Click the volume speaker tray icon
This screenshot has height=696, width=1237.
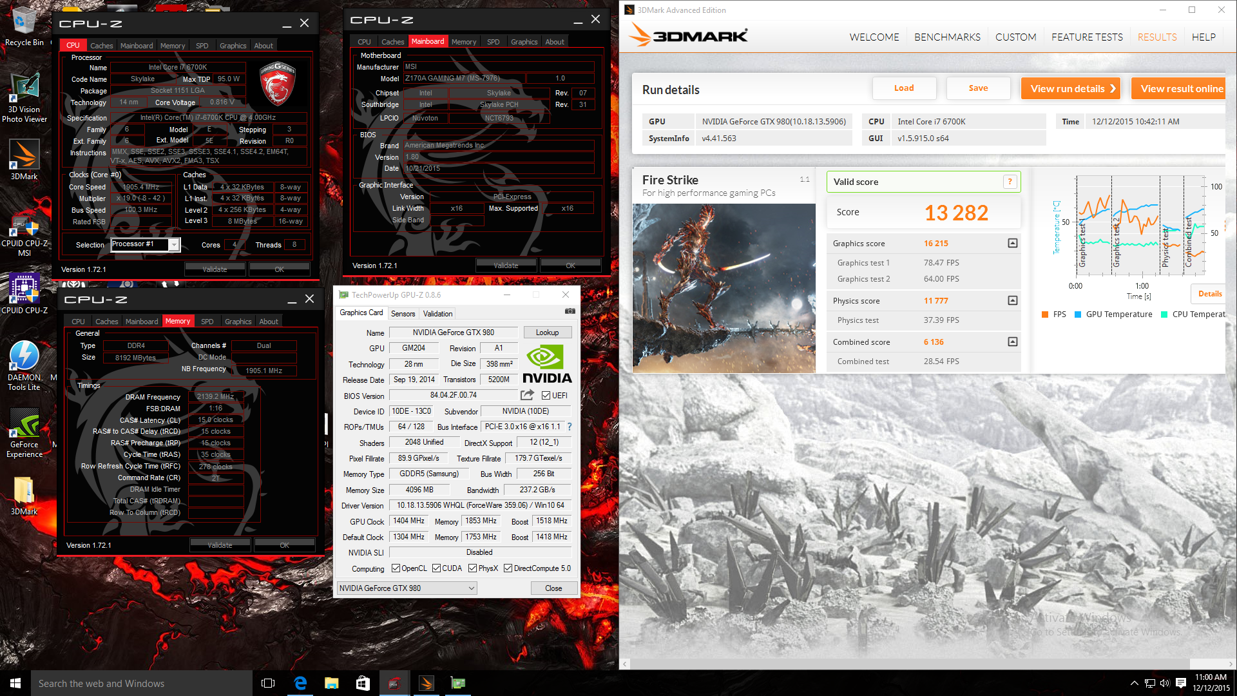[1165, 683]
